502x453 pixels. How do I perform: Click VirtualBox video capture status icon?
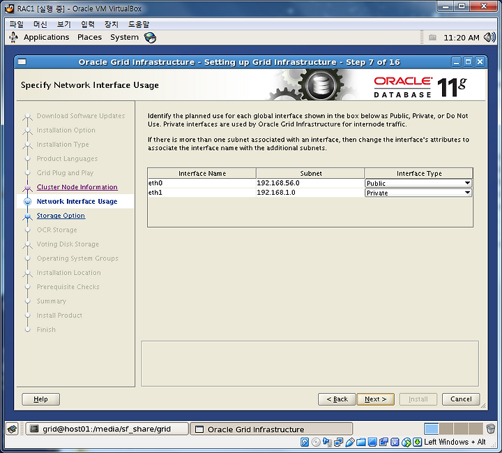383,442
